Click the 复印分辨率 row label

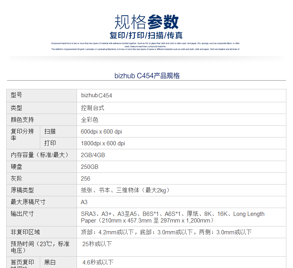point(22,135)
